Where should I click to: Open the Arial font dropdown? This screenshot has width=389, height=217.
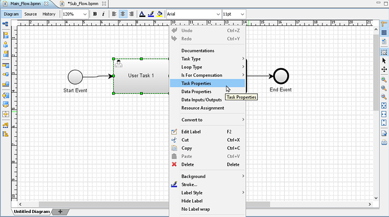tap(193, 14)
